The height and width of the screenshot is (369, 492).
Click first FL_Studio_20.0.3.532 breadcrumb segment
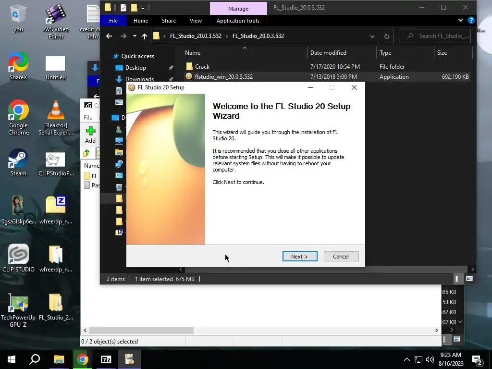coord(196,36)
